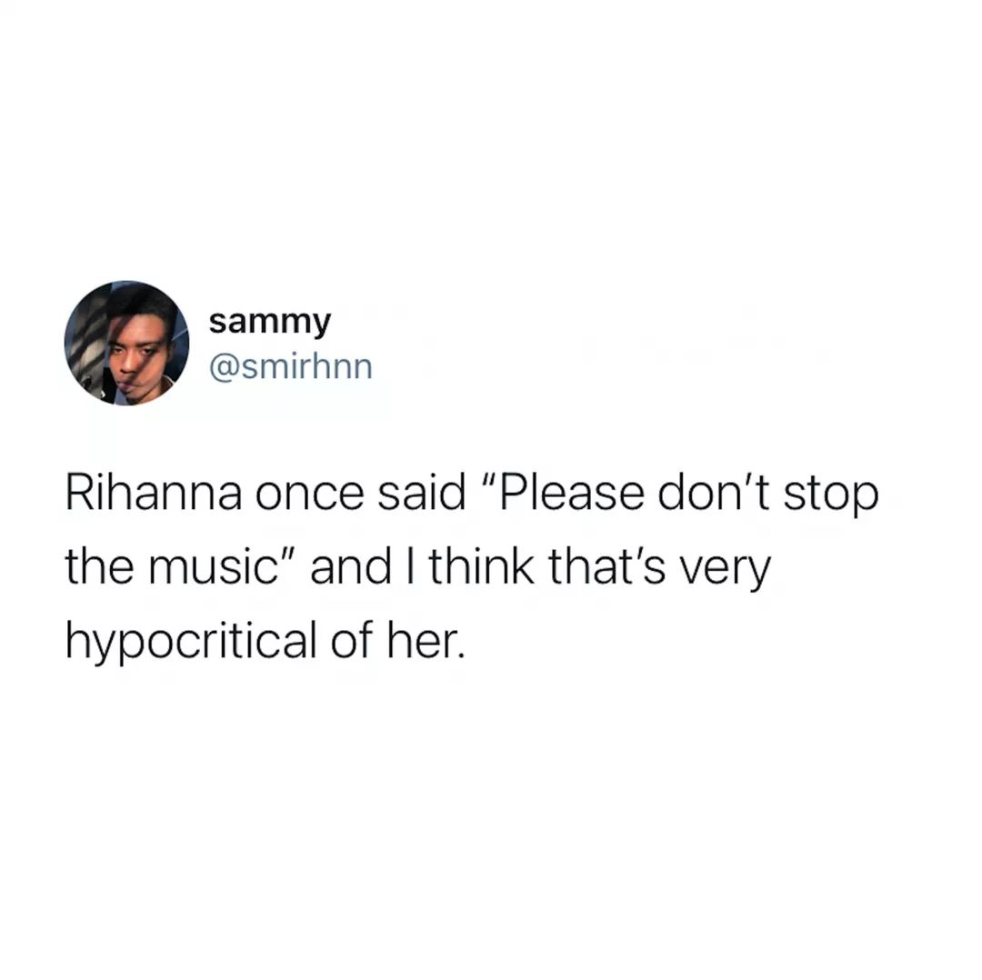Click the word "said" in the tweet
Viewport: 982px width, 980px height.
pos(422,494)
